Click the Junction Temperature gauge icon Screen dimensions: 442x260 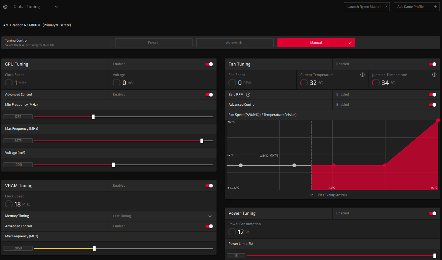(x=376, y=83)
